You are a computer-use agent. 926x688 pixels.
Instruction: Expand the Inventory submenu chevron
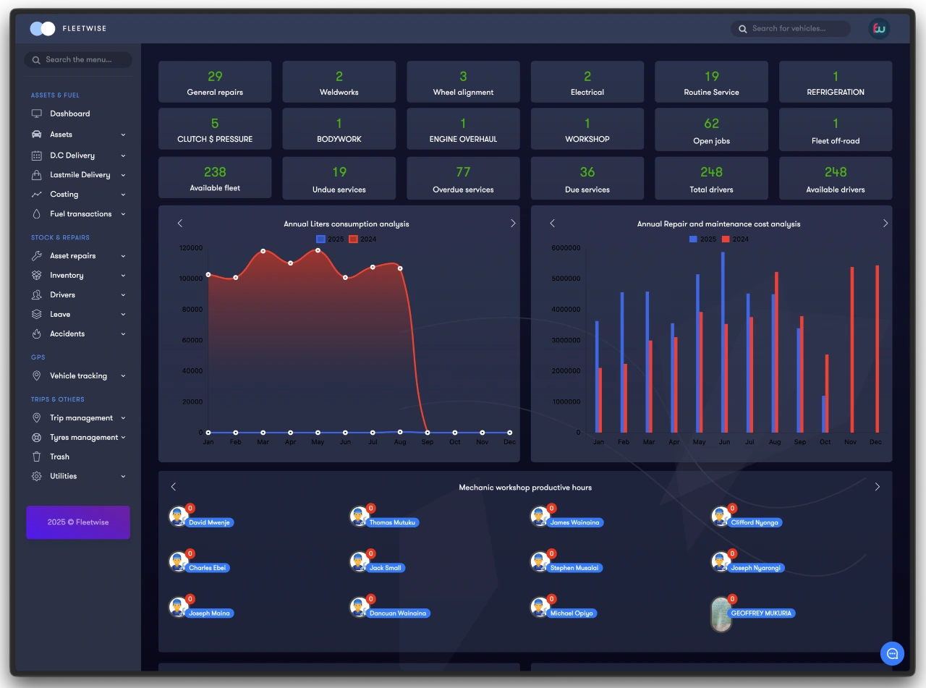123,276
